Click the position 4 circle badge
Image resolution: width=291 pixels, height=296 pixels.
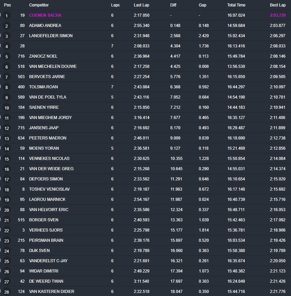(x=6, y=46)
